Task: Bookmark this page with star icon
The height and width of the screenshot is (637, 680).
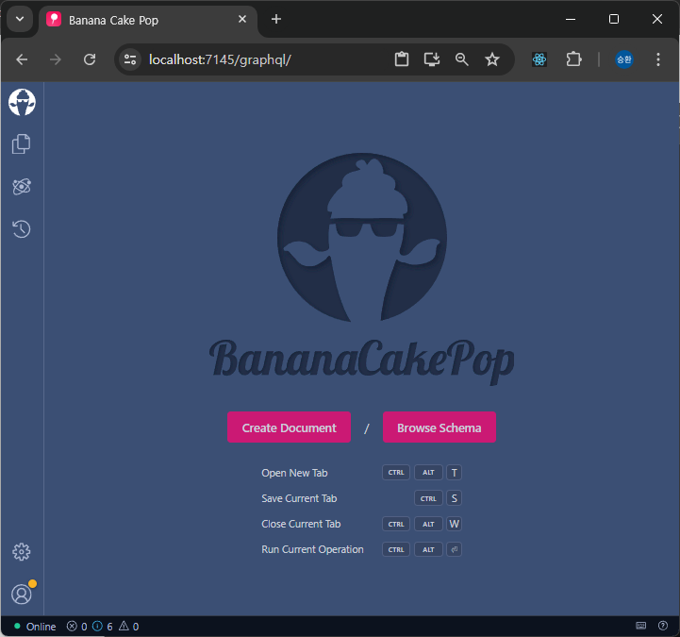Action: pyautogui.click(x=492, y=59)
